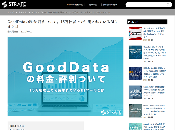Image resolution: width=175 pixels, height=130 pixels.
Task: Click the date 2021-06-17 under Order Cloud
Action: (x=148, y=117)
